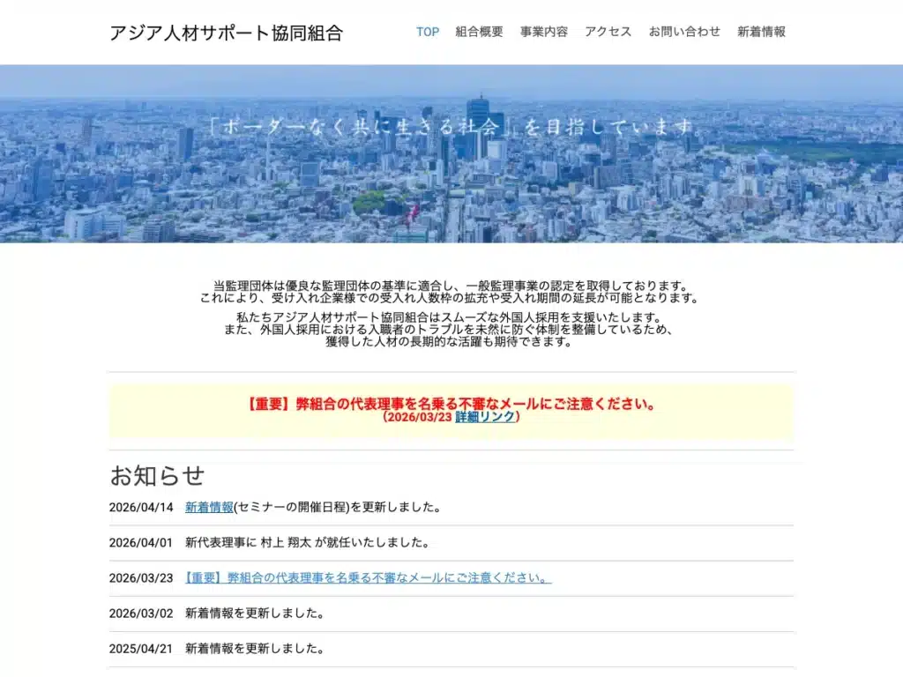This screenshot has height=677, width=903.
Task: Click the お知らせ section heading
Action: coord(157,475)
